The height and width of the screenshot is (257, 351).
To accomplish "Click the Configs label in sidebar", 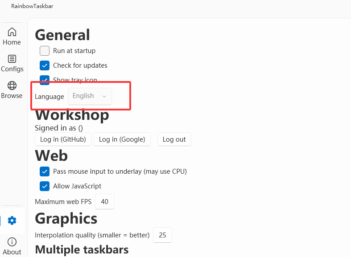I will tap(12, 69).
